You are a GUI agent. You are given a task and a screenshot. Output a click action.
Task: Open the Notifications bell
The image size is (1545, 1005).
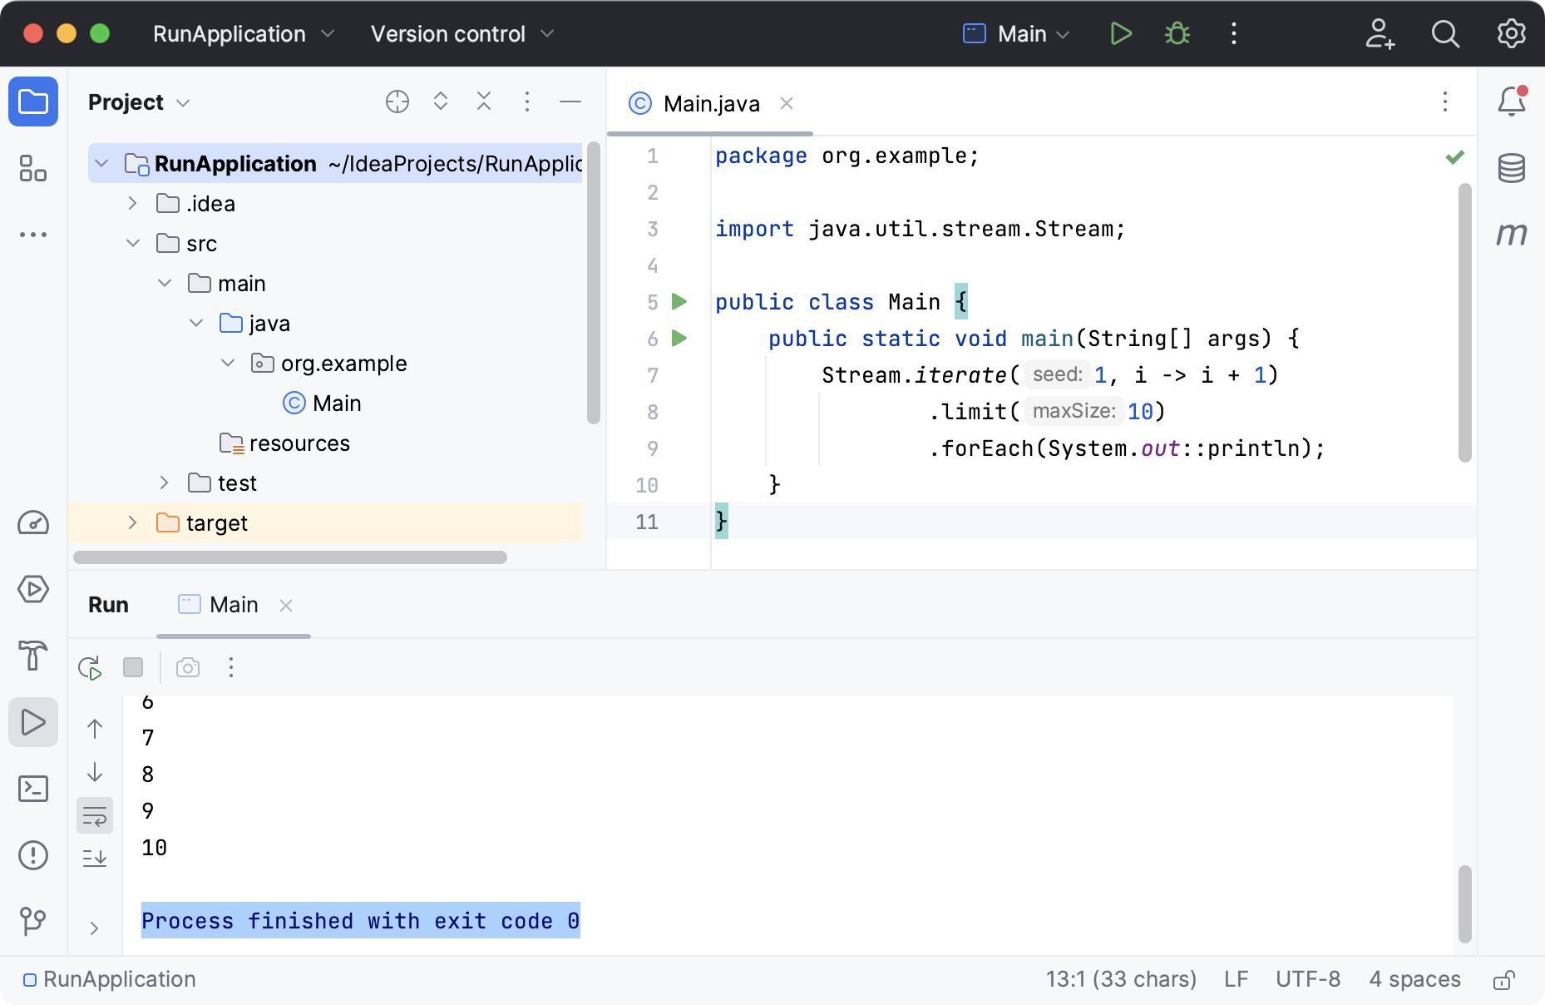pyautogui.click(x=1512, y=101)
